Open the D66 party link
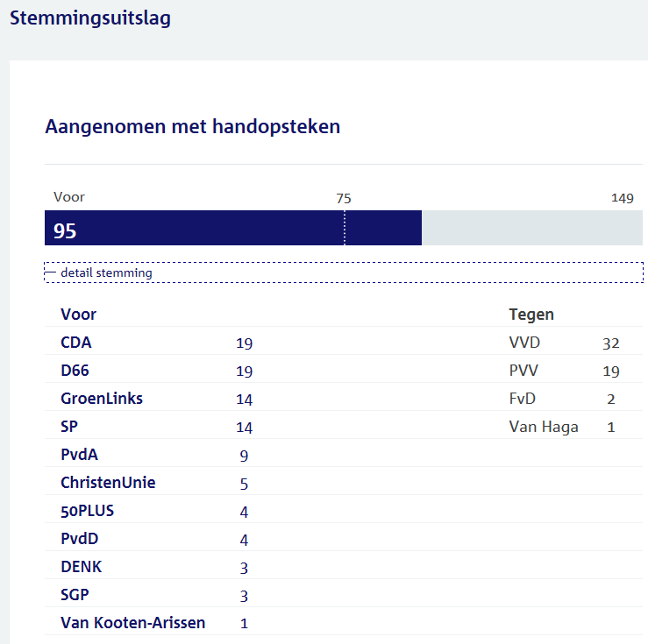This screenshot has width=648, height=644. 75,371
